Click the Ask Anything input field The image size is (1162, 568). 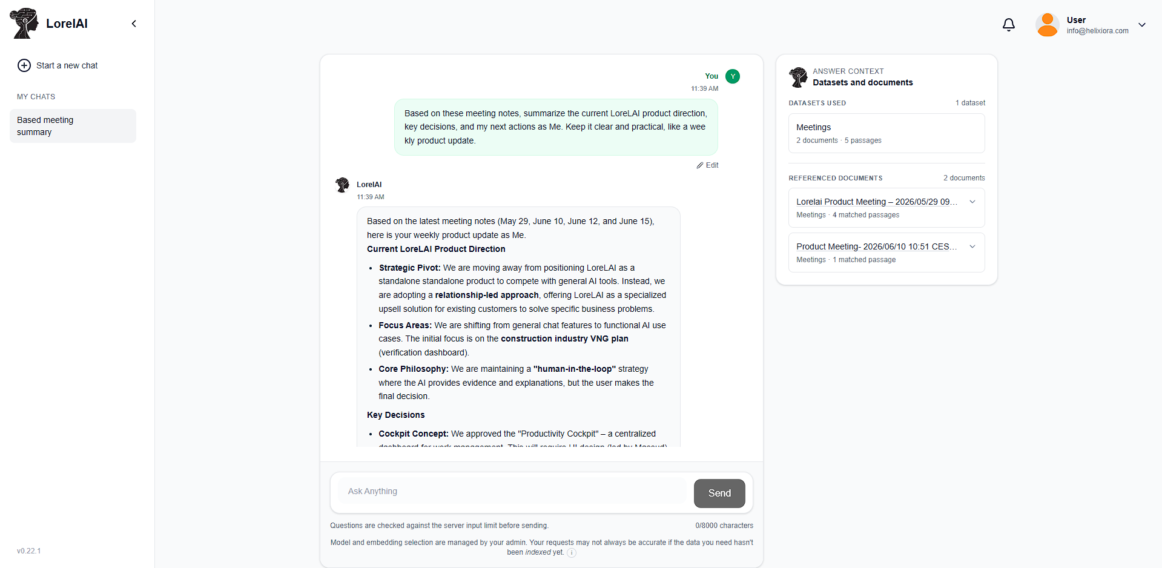pyautogui.click(x=515, y=491)
